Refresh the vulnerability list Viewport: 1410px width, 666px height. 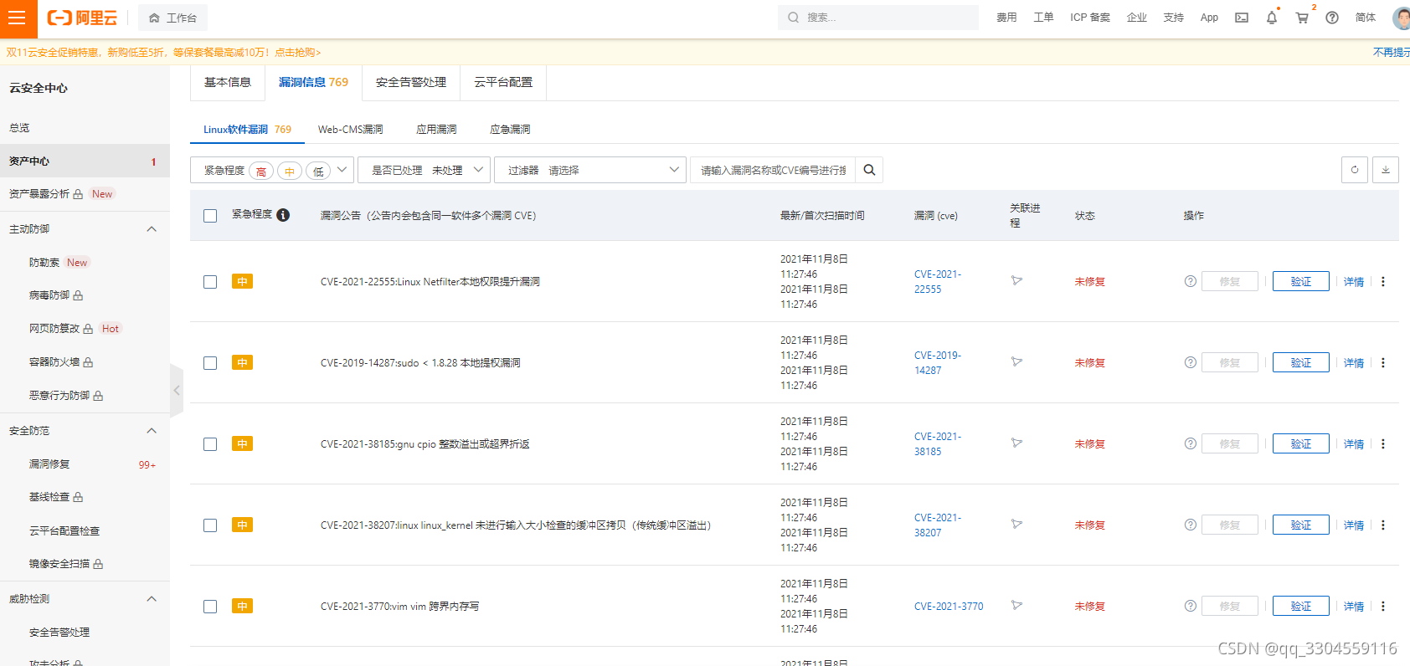tap(1355, 170)
